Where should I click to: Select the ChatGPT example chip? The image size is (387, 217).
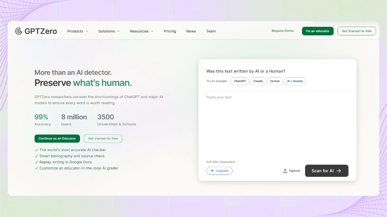coord(240,81)
